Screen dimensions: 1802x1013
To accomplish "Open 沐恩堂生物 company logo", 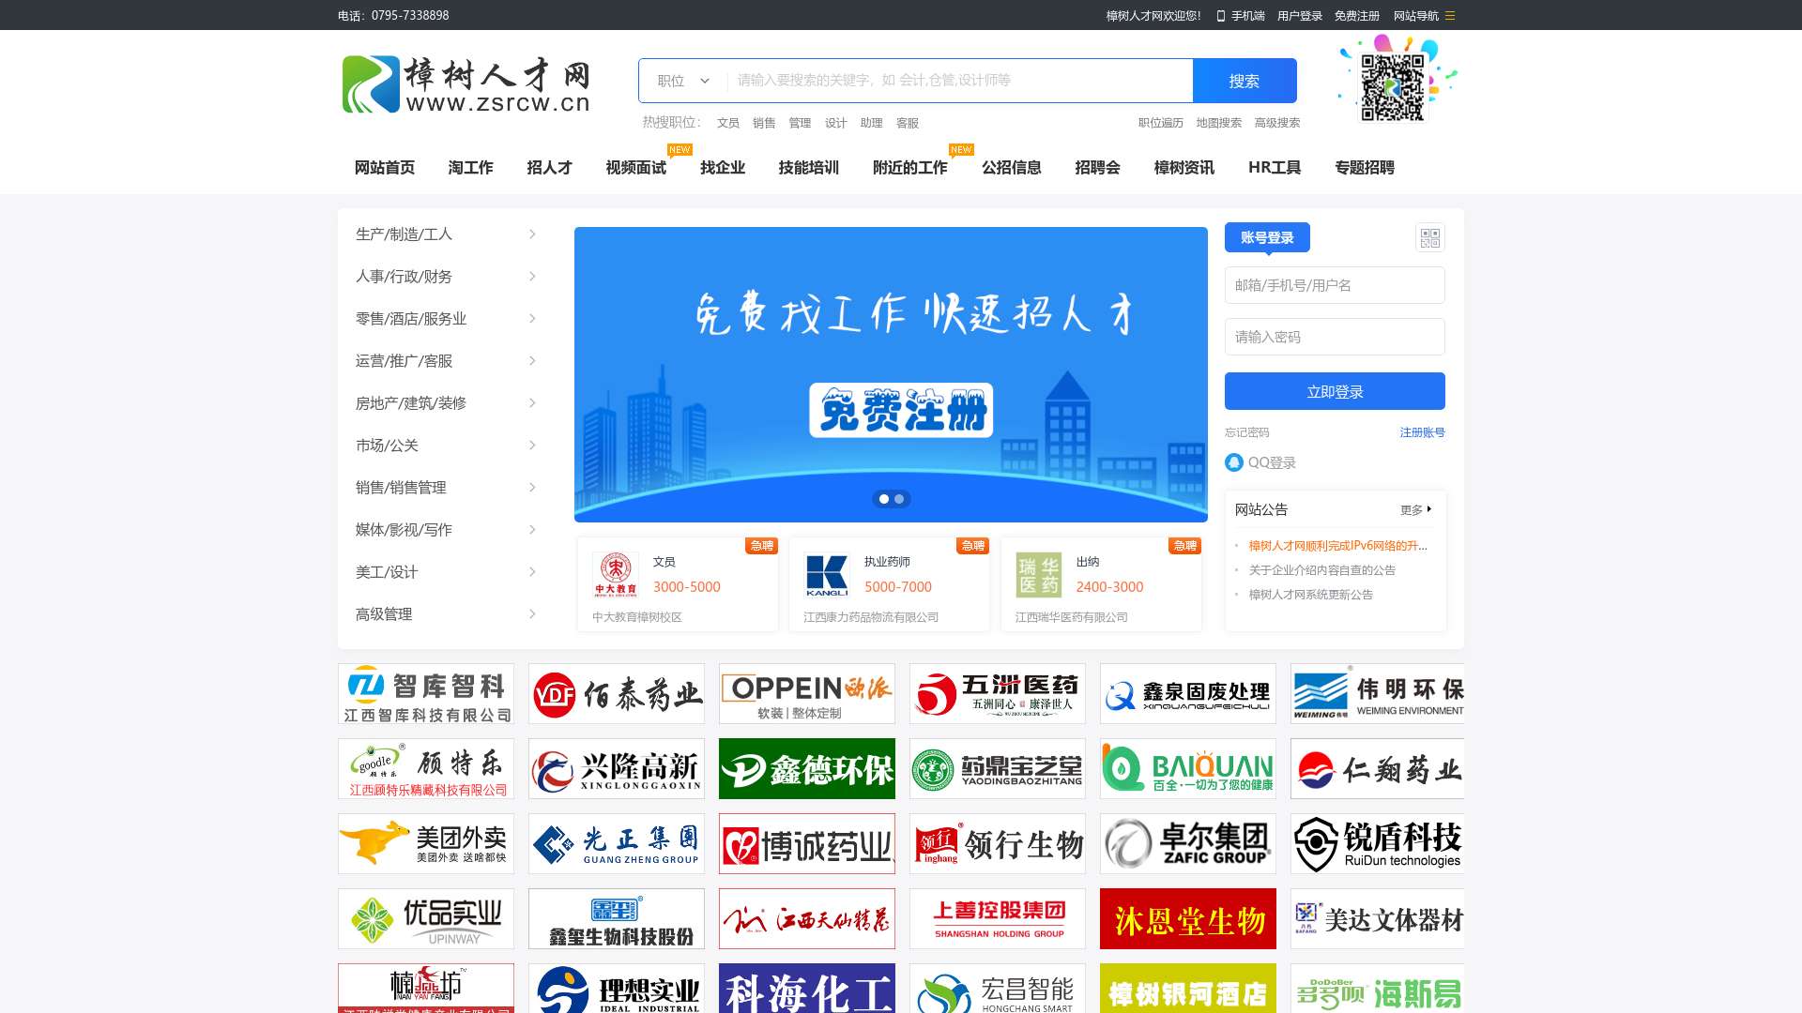I will [x=1188, y=919].
